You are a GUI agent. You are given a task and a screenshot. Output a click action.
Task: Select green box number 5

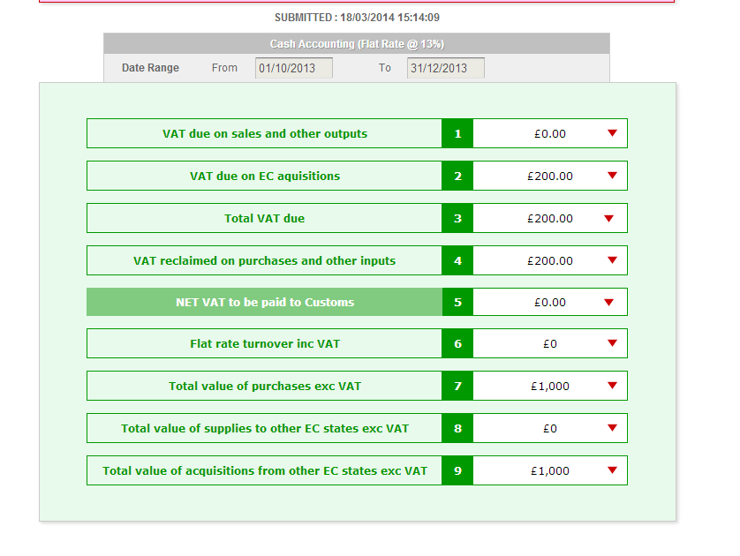coord(457,303)
